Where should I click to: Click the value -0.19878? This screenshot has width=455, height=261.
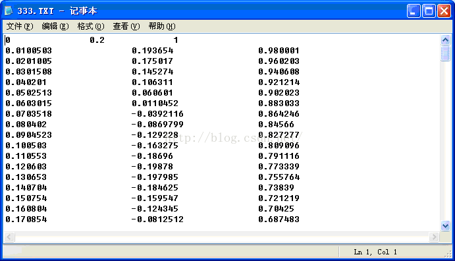[x=152, y=166]
